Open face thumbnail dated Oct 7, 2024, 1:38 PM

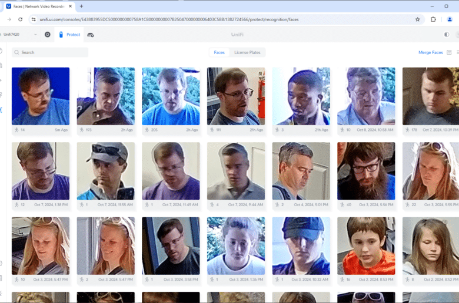(x=41, y=171)
